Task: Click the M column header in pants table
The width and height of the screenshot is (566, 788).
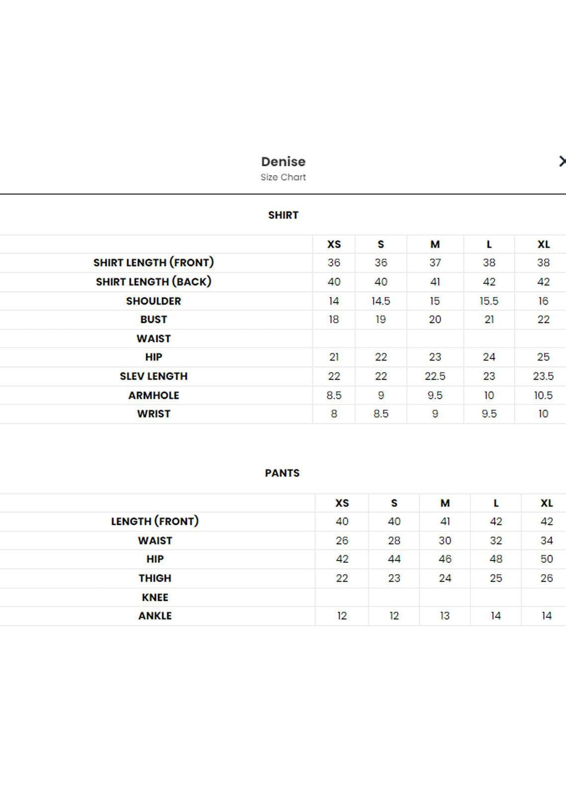Action: [445, 503]
